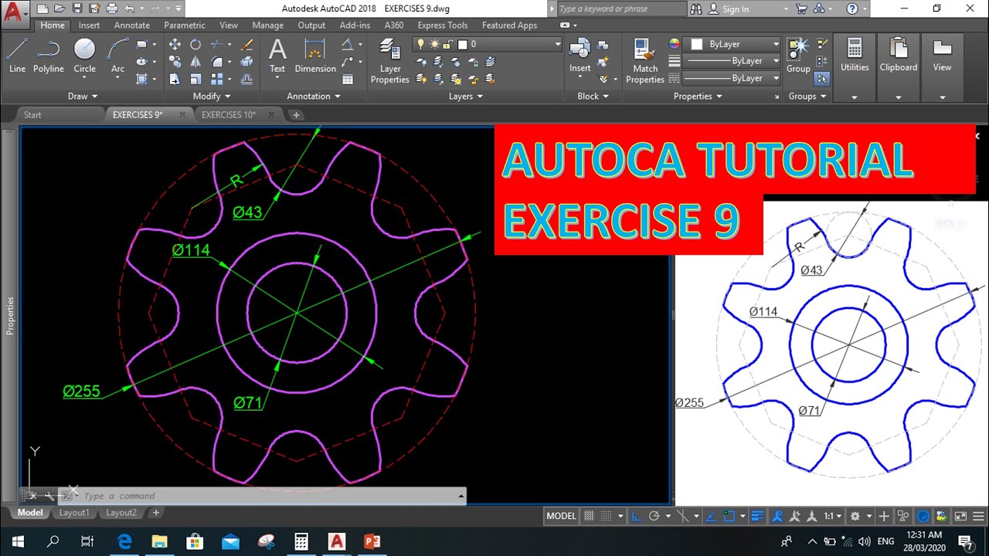Expand the Modify panel
989x556 pixels.
pos(212,97)
